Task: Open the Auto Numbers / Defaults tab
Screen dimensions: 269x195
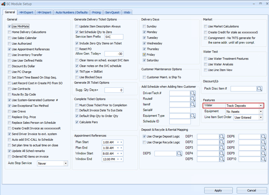Action: click(72, 12)
